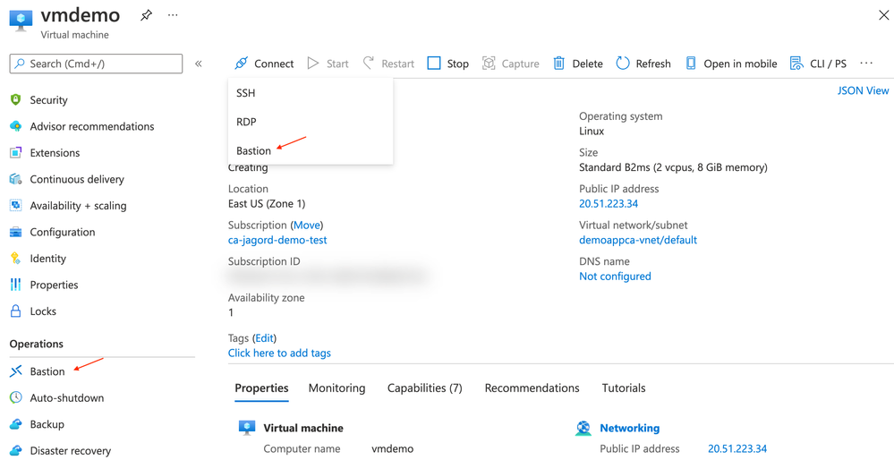Click the Security shield icon
Viewport: 894px width, 460px height.
tap(16, 99)
